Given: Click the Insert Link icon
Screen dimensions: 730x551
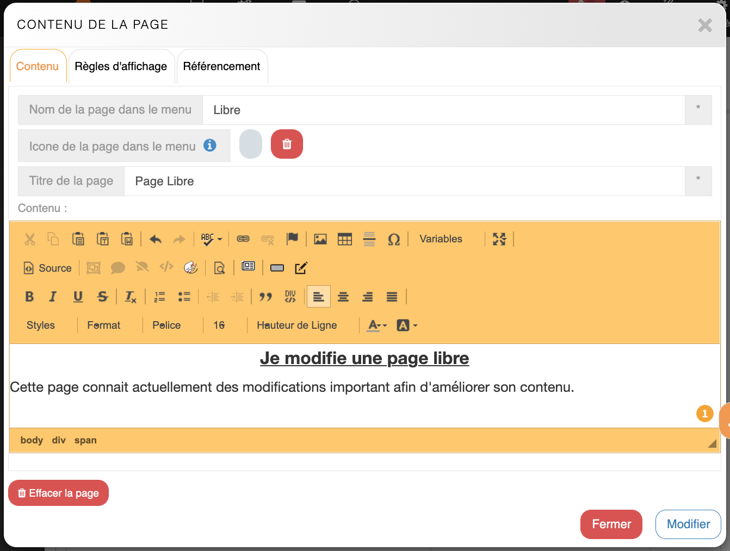Looking at the screenshot, I should pyautogui.click(x=243, y=239).
